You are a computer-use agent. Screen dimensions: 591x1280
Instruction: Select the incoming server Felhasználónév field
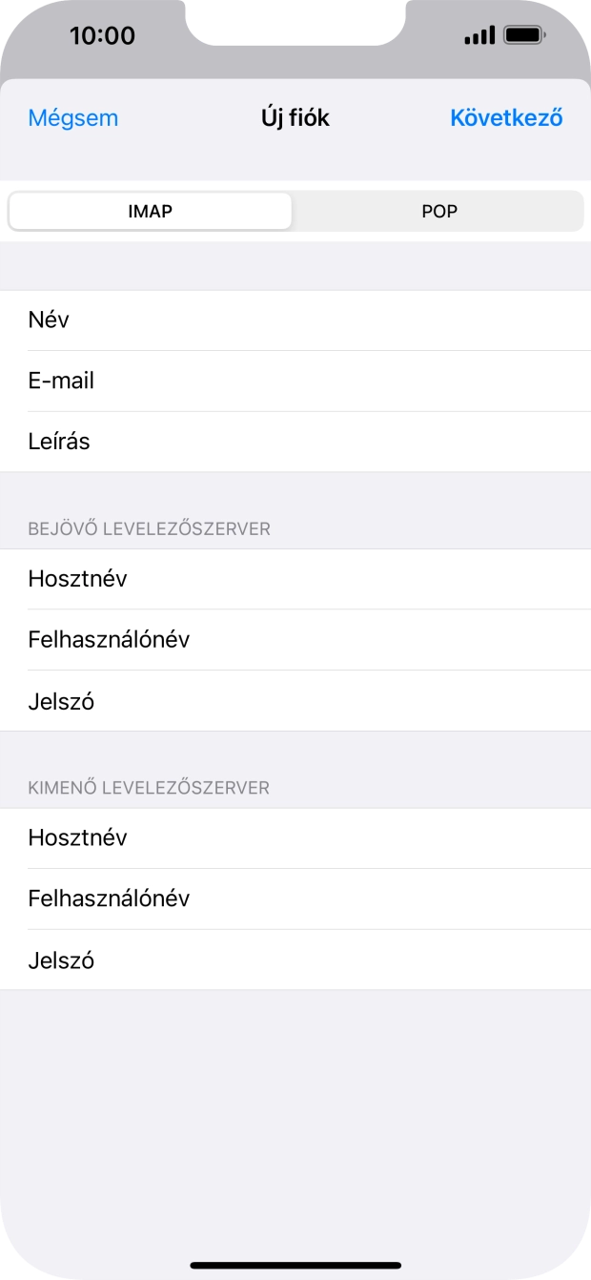click(x=295, y=640)
